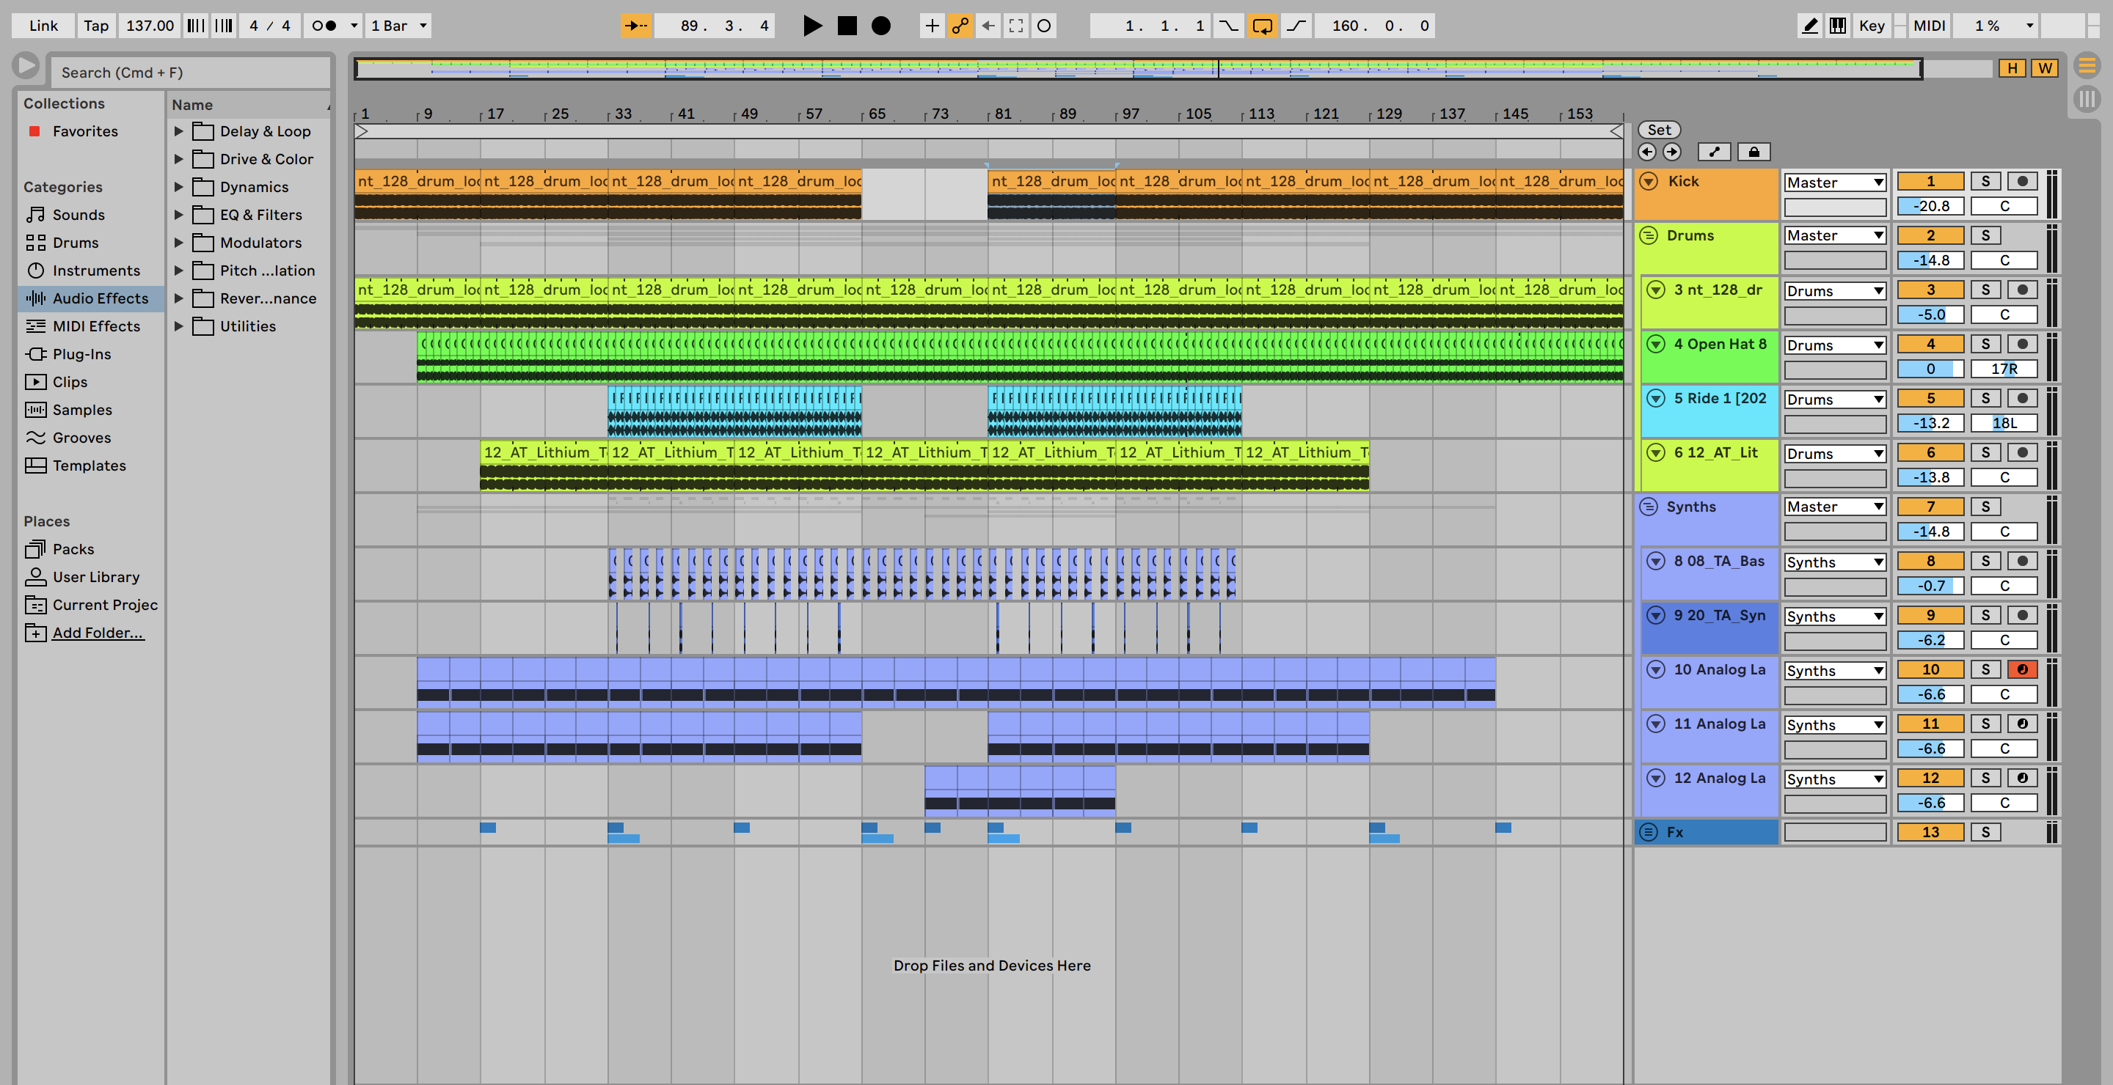Arm the 10 Analog La track

pyautogui.click(x=2022, y=669)
